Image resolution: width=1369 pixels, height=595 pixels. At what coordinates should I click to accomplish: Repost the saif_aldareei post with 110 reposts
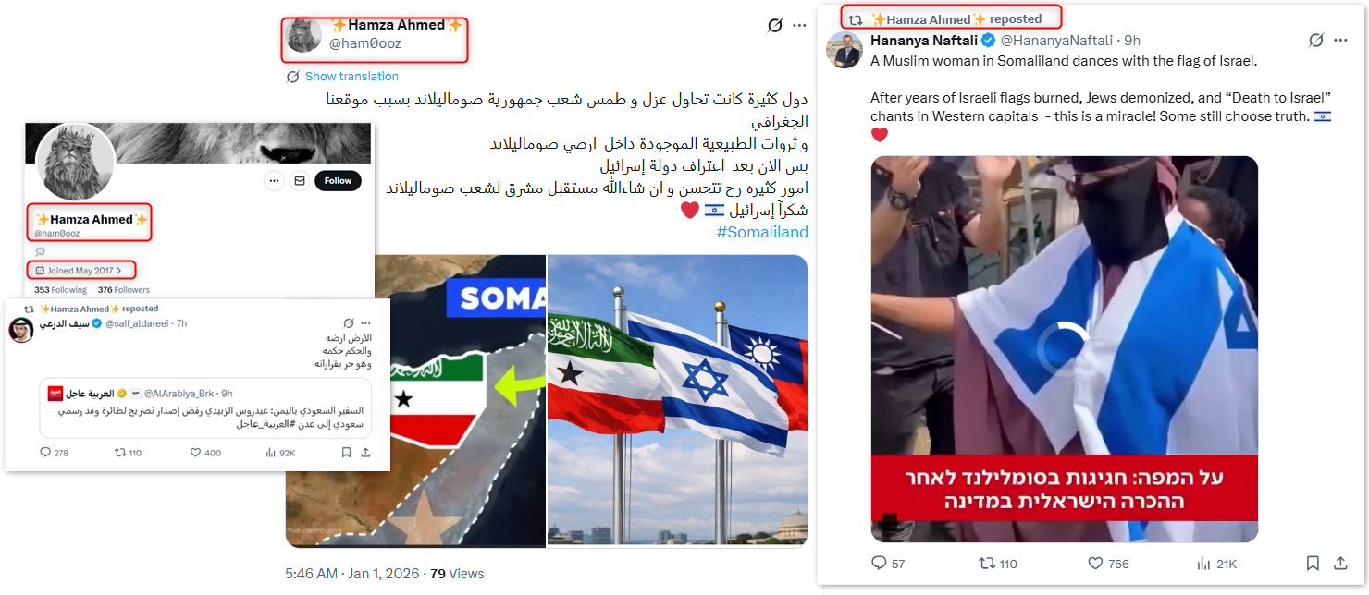[127, 453]
